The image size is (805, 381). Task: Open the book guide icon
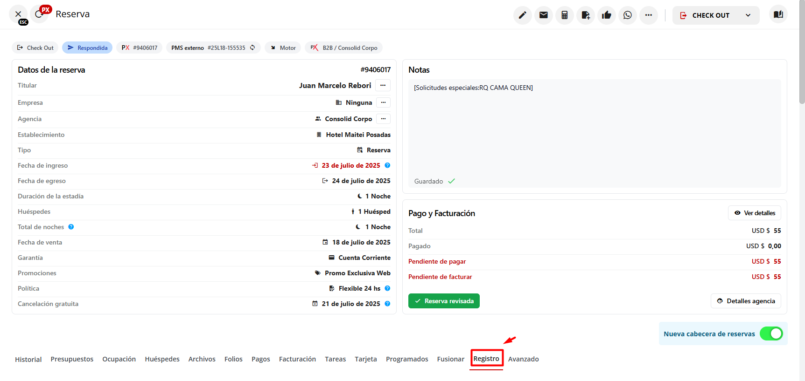[778, 14]
